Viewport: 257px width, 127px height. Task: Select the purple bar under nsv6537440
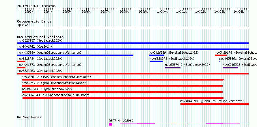coord(173,68)
